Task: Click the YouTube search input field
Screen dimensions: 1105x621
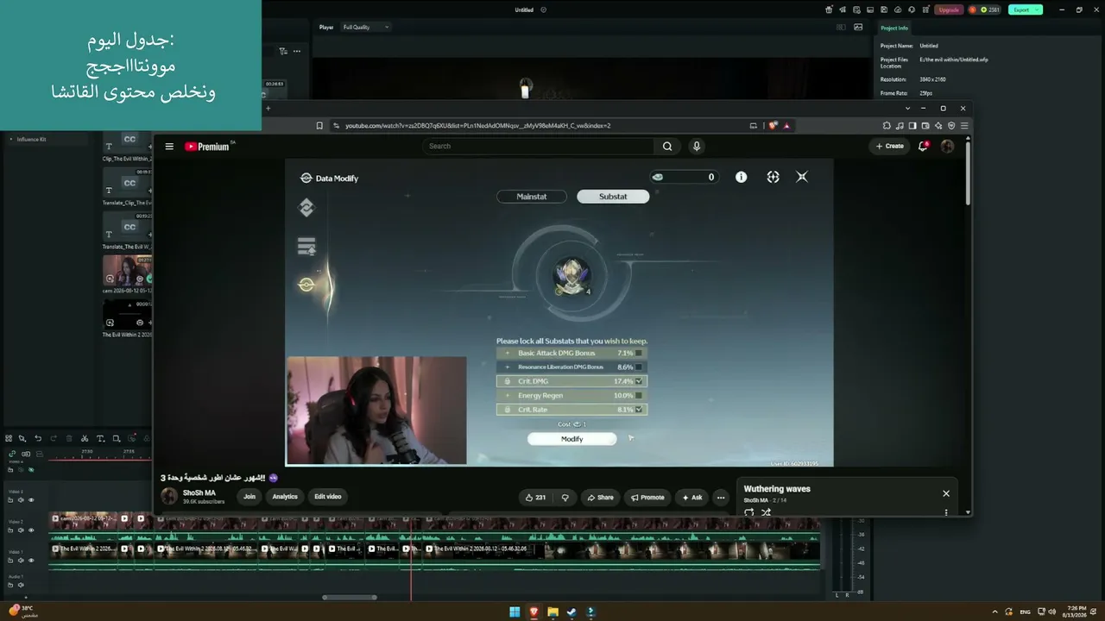Action: click(540, 147)
